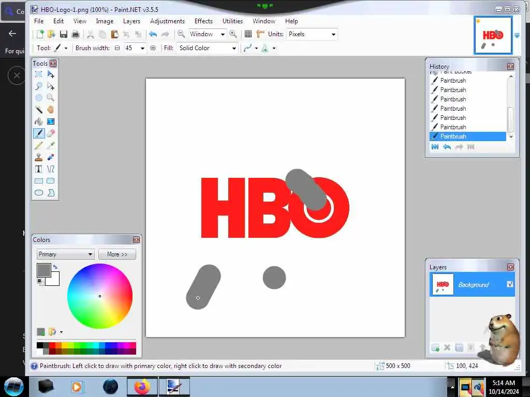The width and height of the screenshot is (530, 397).
Task: Open the Tool chooser dropdown arrow
Action: [x=66, y=48]
